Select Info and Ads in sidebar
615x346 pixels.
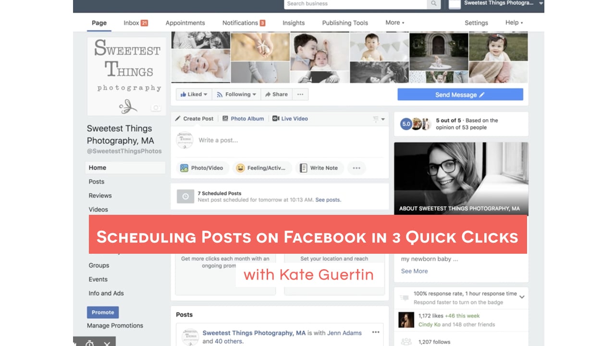coord(106,293)
